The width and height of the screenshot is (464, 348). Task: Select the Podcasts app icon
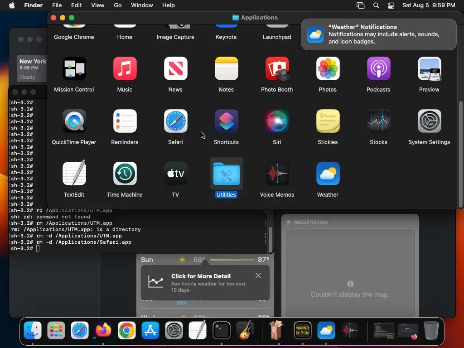(378, 69)
